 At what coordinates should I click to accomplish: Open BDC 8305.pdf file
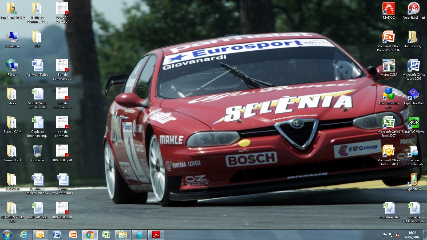point(62,154)
